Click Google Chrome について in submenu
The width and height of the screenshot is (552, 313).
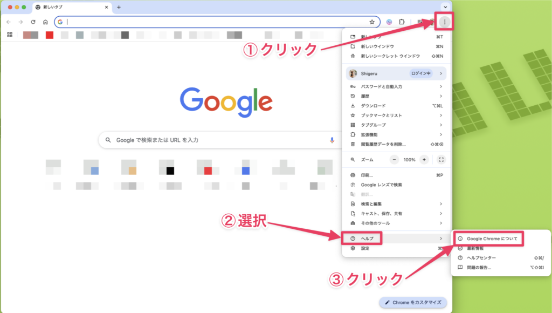pos(500,239)
